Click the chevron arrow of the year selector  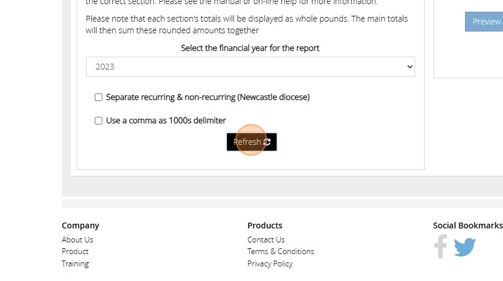click(409, 67)
